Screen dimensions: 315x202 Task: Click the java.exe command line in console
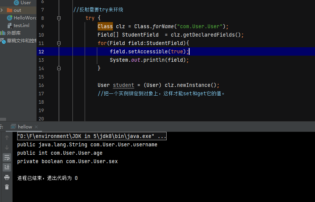(x=92, y=136)
